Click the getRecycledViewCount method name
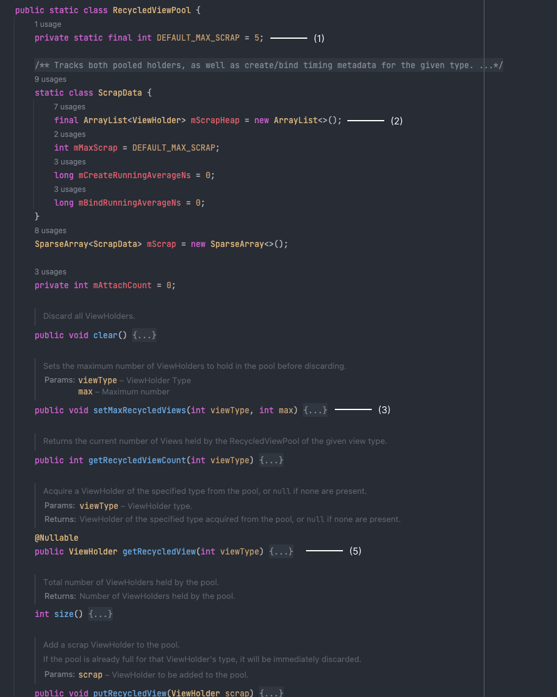557x697 pixels. click(137, 460)
